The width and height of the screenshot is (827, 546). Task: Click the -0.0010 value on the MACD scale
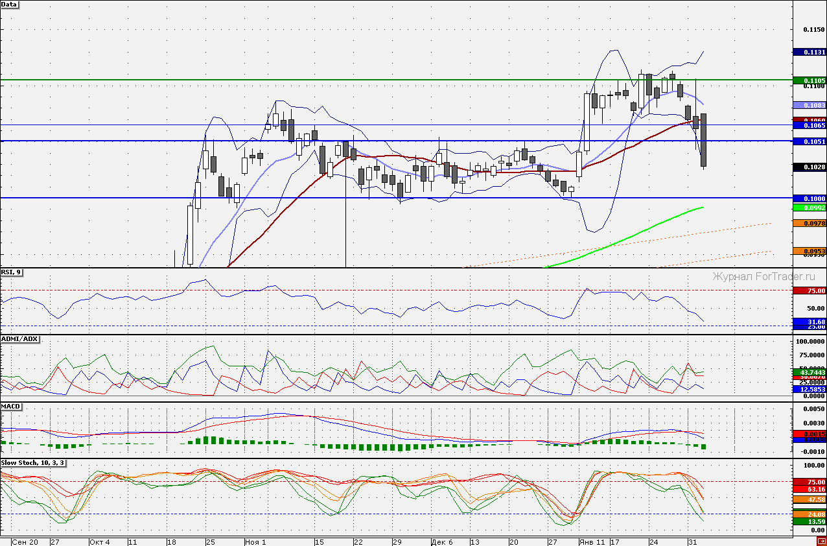813,451
